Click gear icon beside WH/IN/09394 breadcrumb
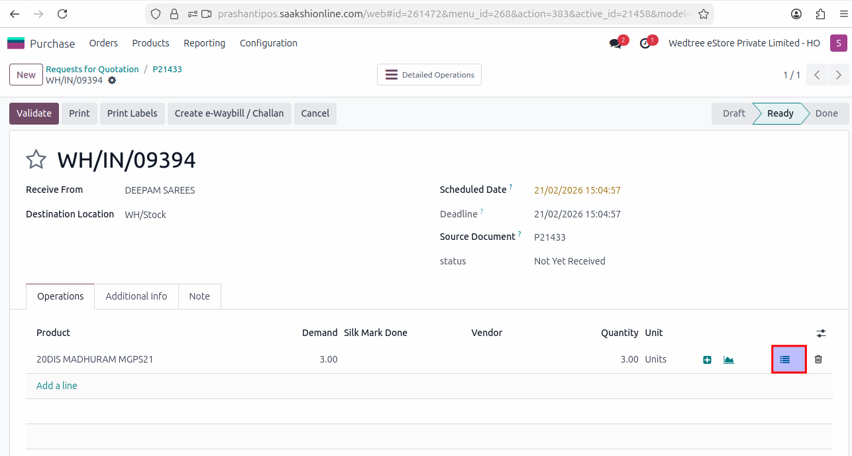The image size is (852, 456). pos(112,80)
